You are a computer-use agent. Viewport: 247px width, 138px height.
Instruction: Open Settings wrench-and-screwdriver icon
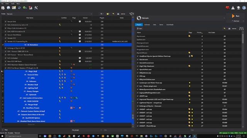click(x=36, y=8)
